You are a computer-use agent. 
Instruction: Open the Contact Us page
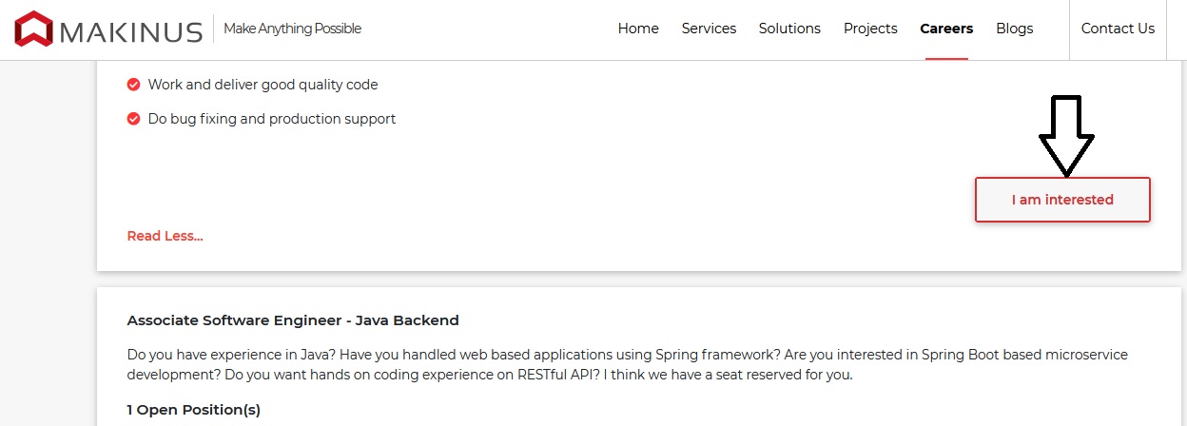tap(1118, 29)
